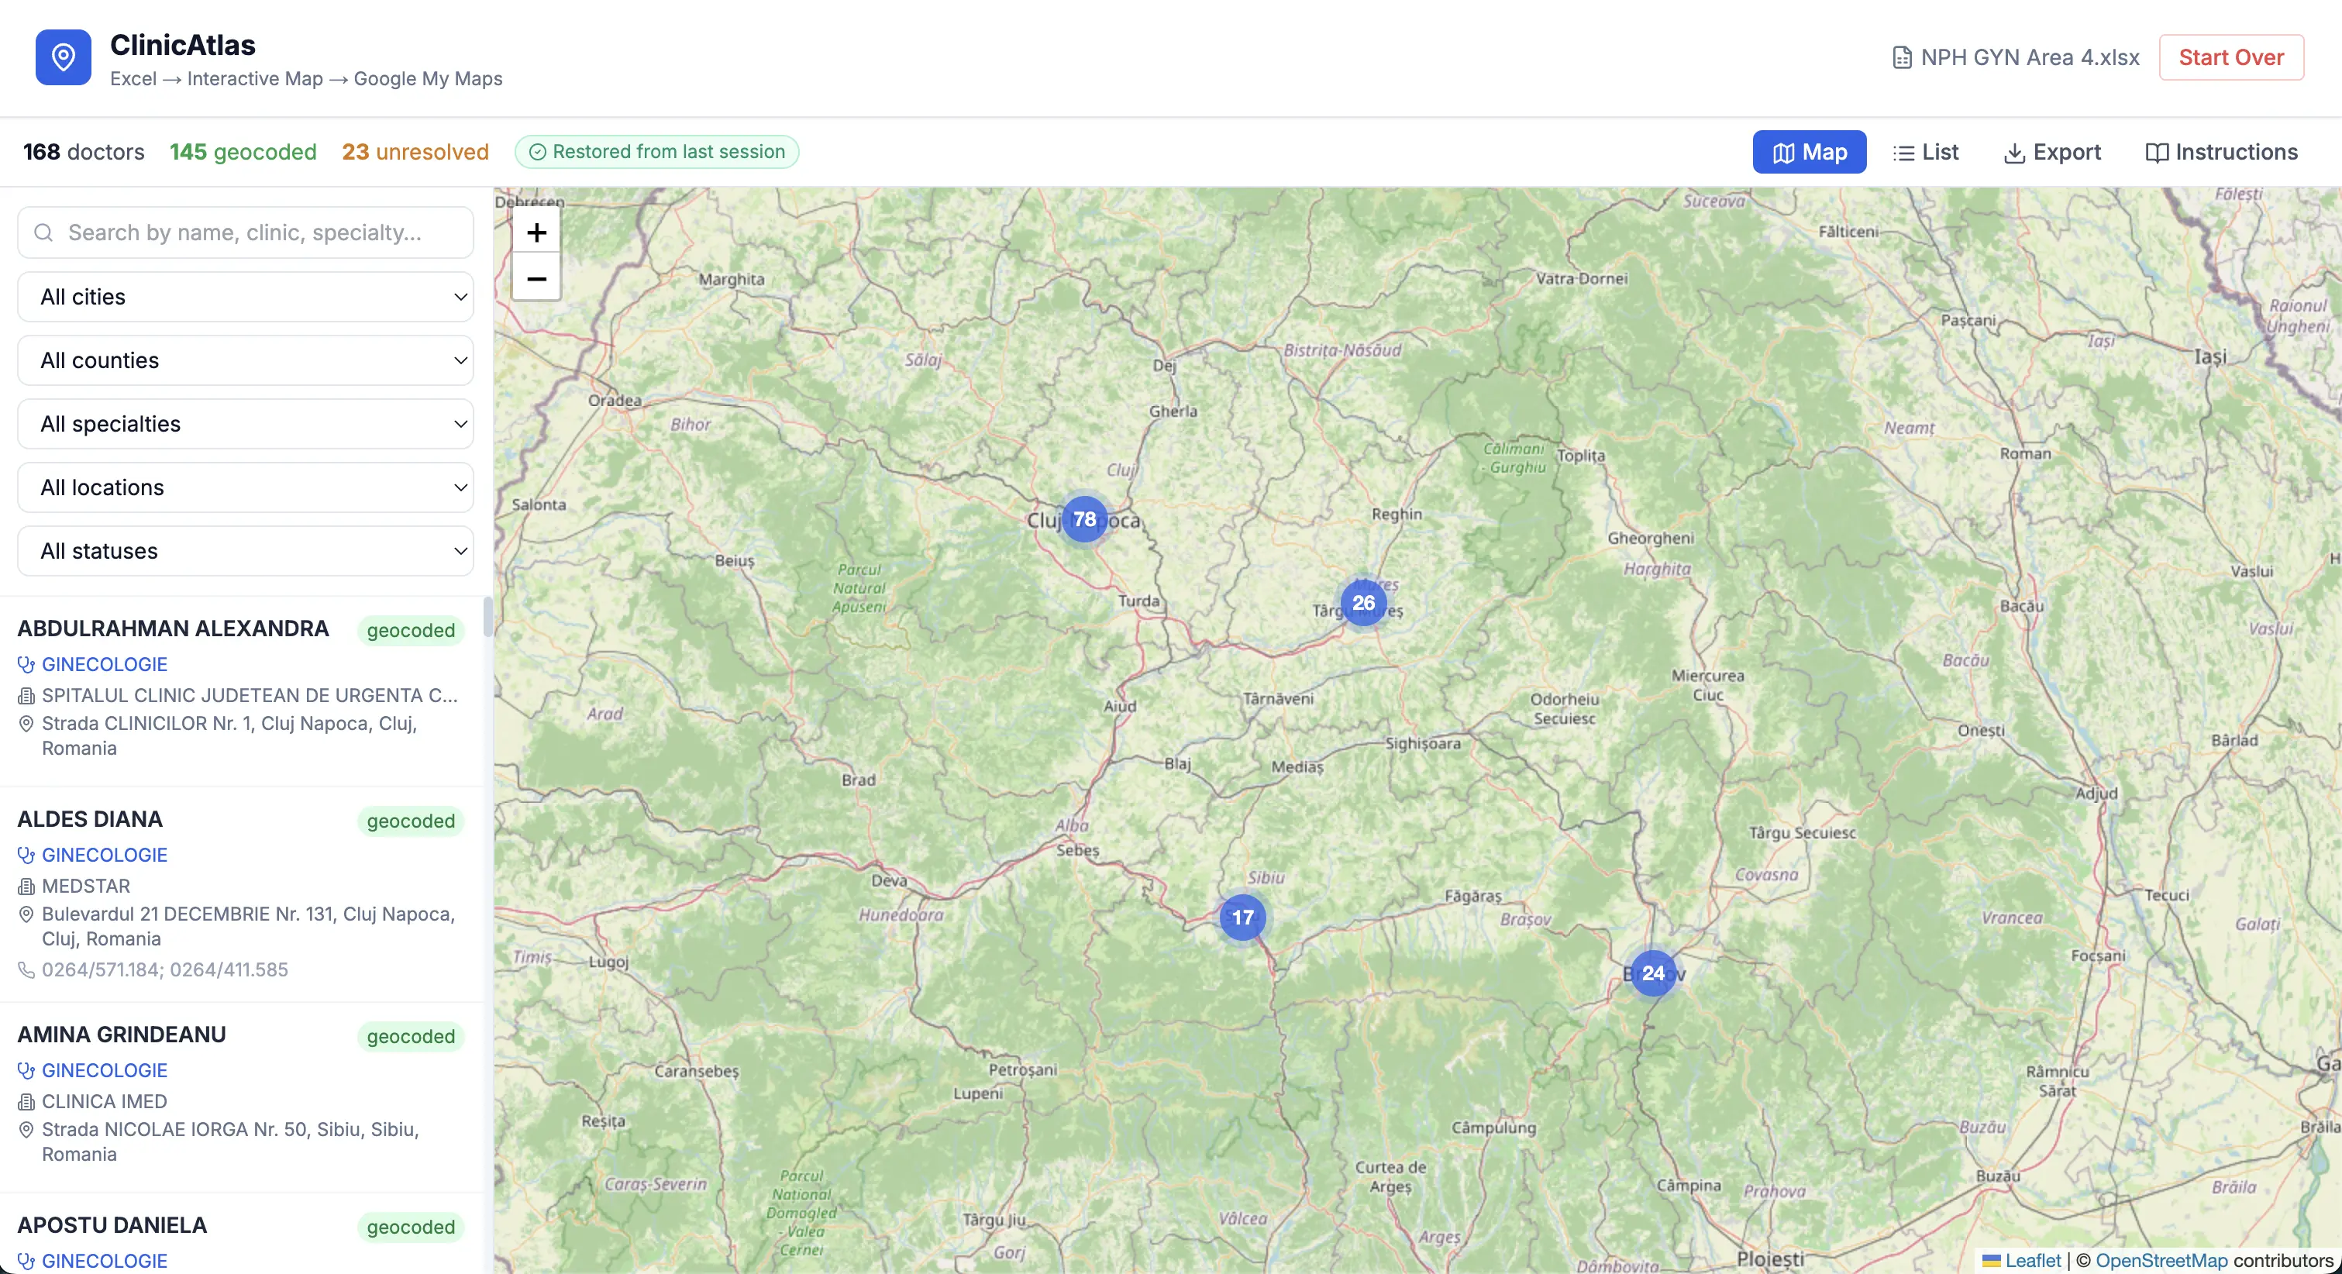This screenshot has width=2342, height=1274.
Task: Focus the search by name, clinic, specialty field
Action: [246, 232]
